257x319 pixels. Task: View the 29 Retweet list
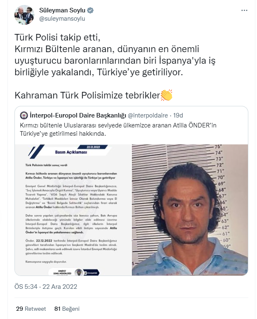31,309
